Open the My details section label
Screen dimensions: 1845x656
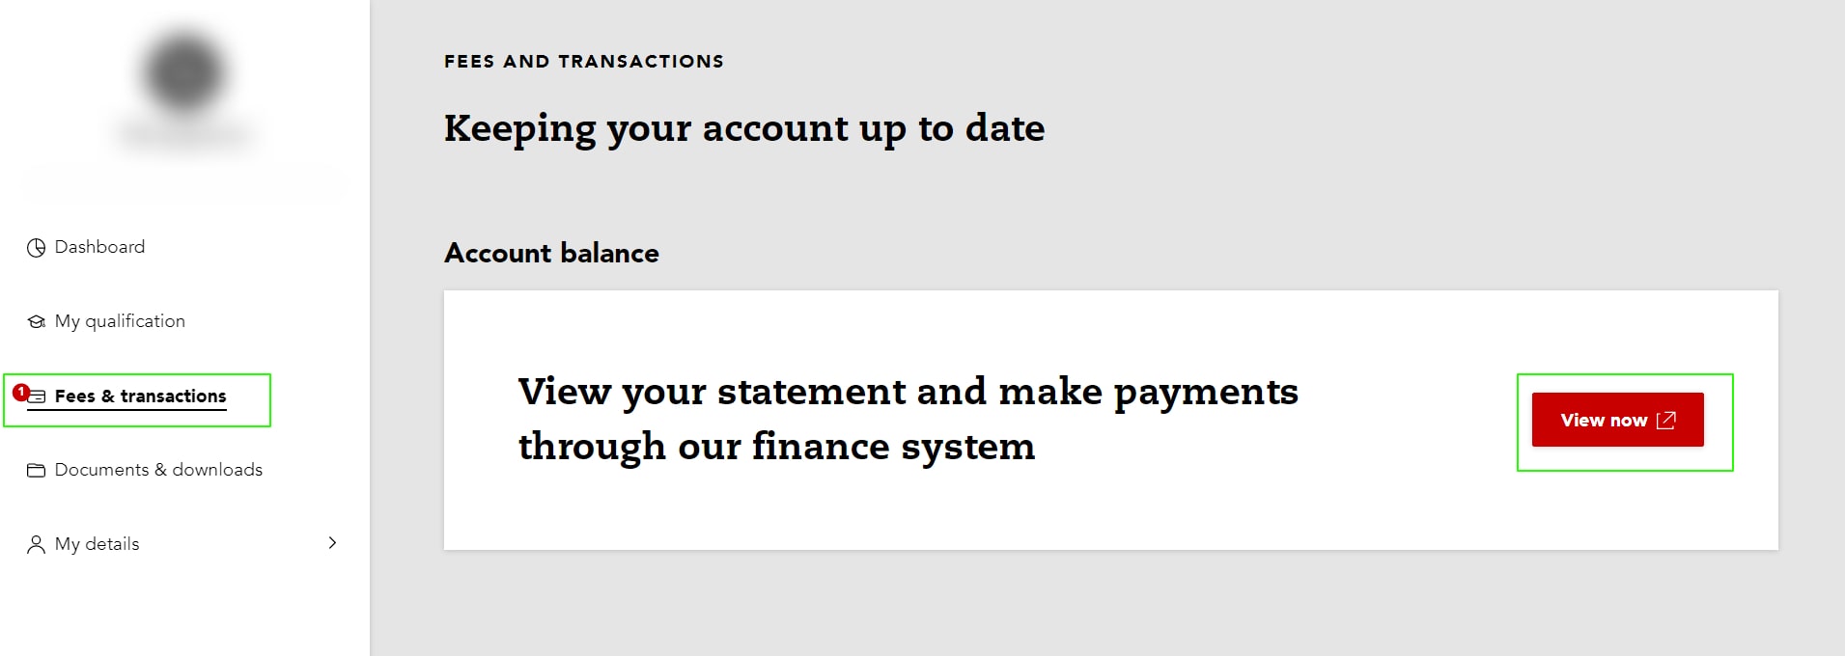coord(97,544)
